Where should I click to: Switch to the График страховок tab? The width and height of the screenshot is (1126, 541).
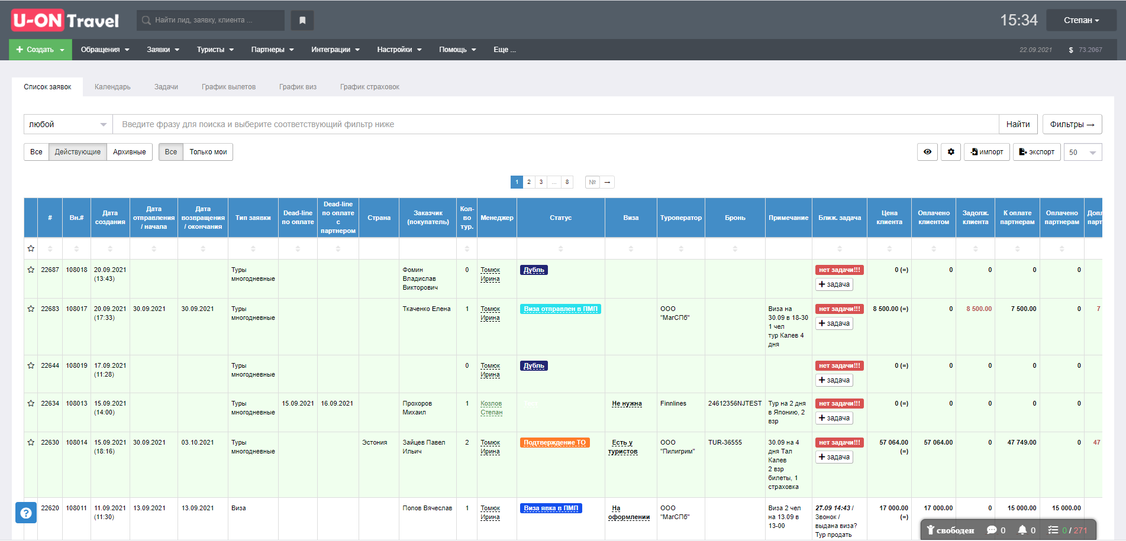[x=370, y=87]
